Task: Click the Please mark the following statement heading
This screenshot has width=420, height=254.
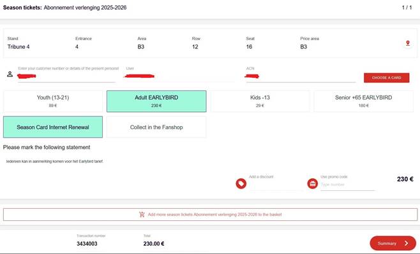Action: point(47,147)
